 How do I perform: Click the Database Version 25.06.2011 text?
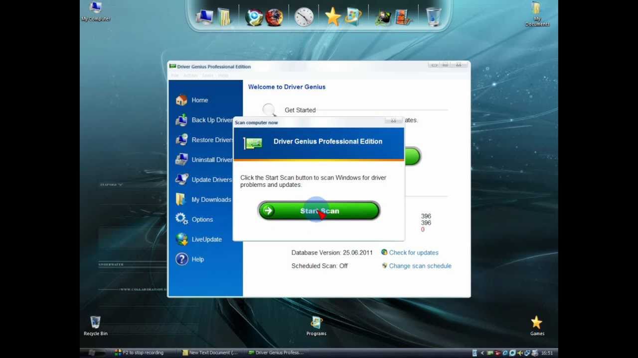(x=332, y=253)
